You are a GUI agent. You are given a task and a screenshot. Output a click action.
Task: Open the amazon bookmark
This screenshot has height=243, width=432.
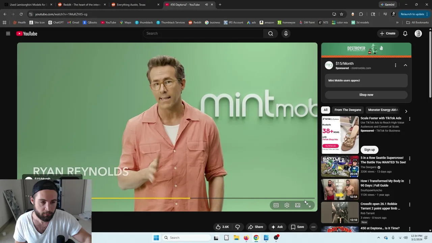267,23
